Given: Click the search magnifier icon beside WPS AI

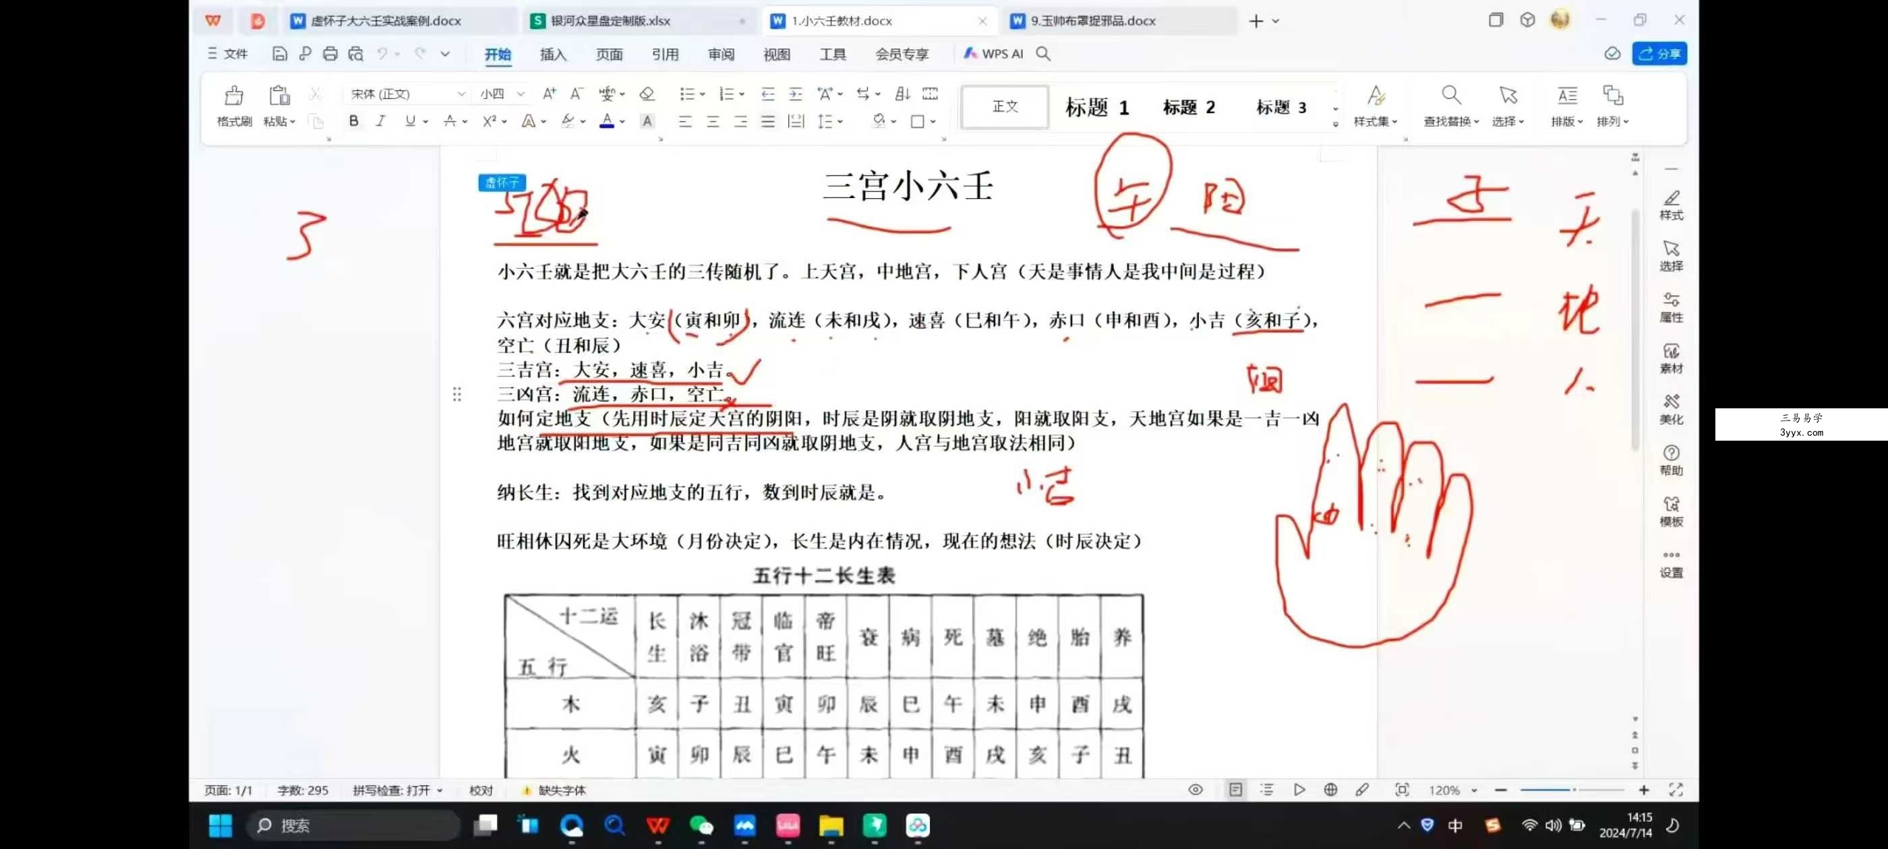Looking at the screenshot, I should tap(1043, 53).
